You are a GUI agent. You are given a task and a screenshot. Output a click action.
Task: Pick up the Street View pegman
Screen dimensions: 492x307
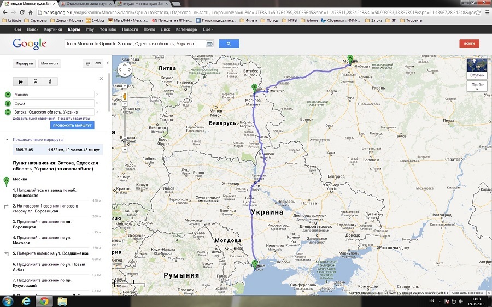pos(125,96)
